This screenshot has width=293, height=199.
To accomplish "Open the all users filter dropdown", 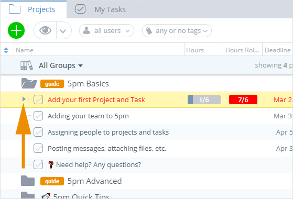I will [x=106, y=30].
